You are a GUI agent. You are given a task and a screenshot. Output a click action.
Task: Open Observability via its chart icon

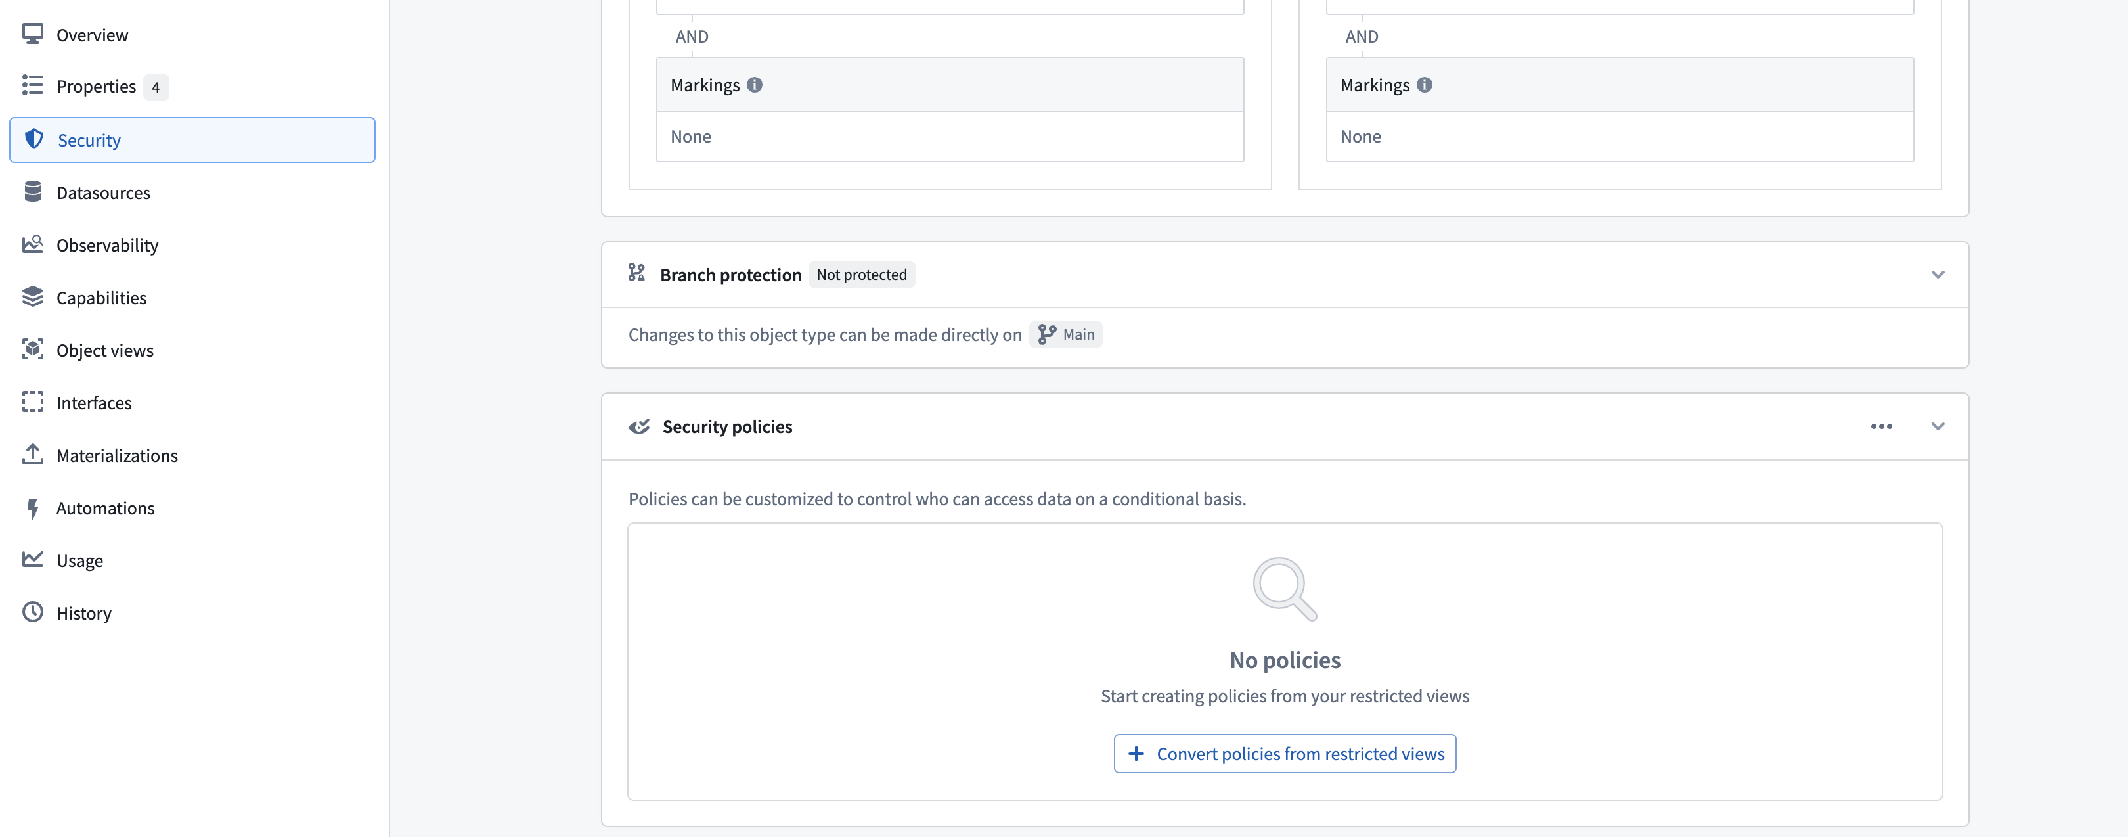[33, 244]
